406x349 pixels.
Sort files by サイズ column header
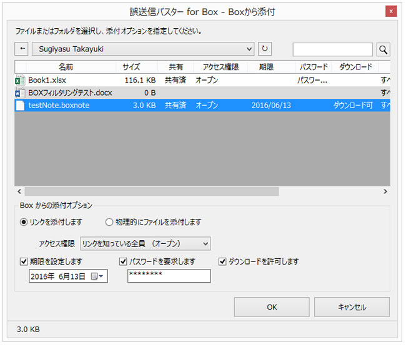pos(131,67)
